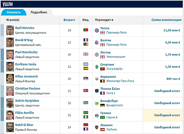
Task: Click Portugal flag next to Raúl Meireles
Action: [86, 30]
